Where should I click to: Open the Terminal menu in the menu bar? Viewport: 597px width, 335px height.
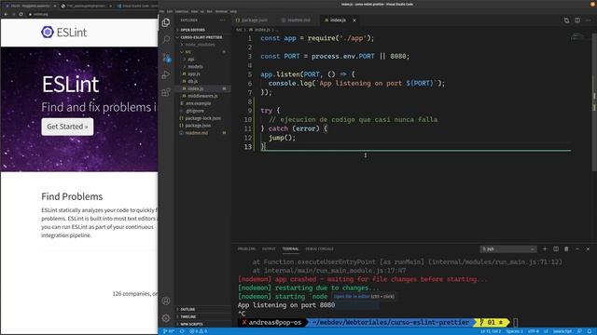coord(221,11)
